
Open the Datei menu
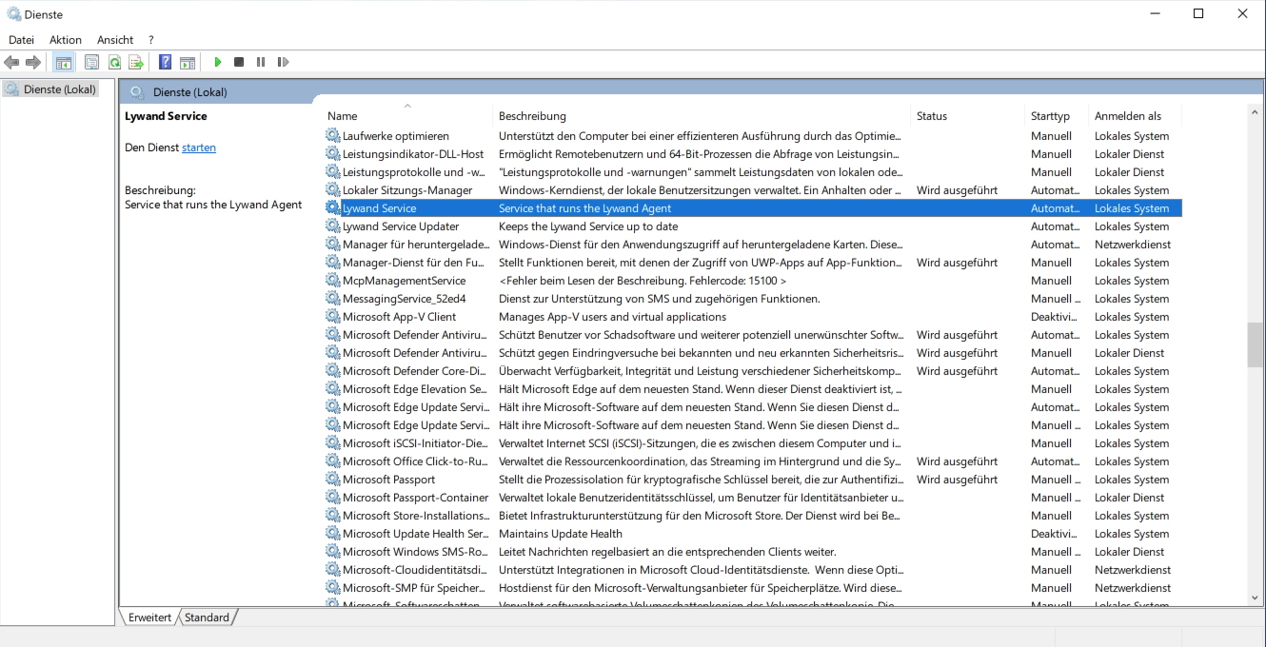(21, 40)
